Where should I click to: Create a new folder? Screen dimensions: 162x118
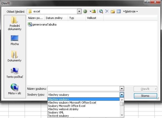click(x=113, y=11)
